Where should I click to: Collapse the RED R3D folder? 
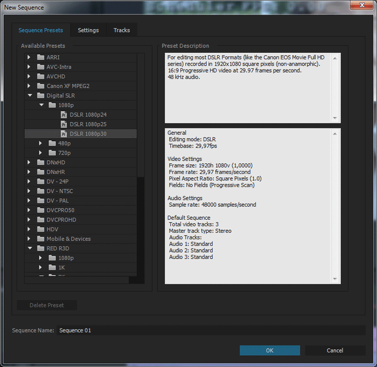(x=30, y=248)
